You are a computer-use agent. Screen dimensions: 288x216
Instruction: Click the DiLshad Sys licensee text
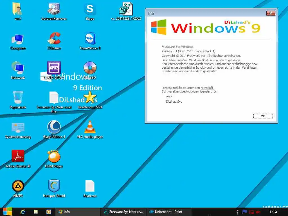[174, 102]
